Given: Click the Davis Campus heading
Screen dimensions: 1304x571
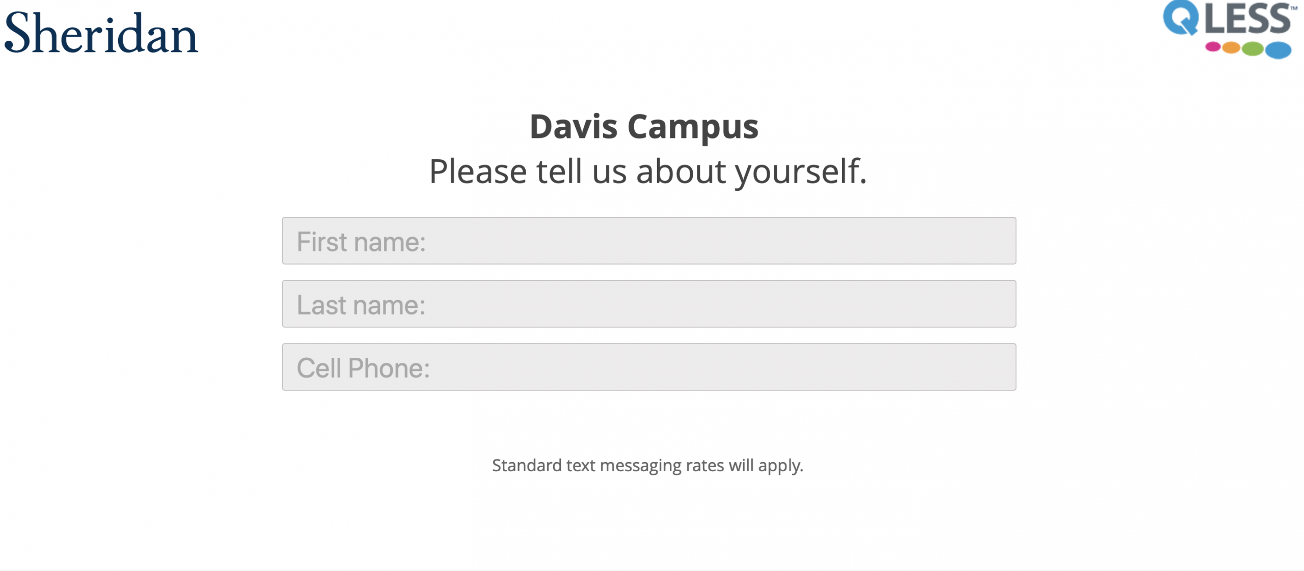Looking at the screenshot, I should (x=644, y=126).
